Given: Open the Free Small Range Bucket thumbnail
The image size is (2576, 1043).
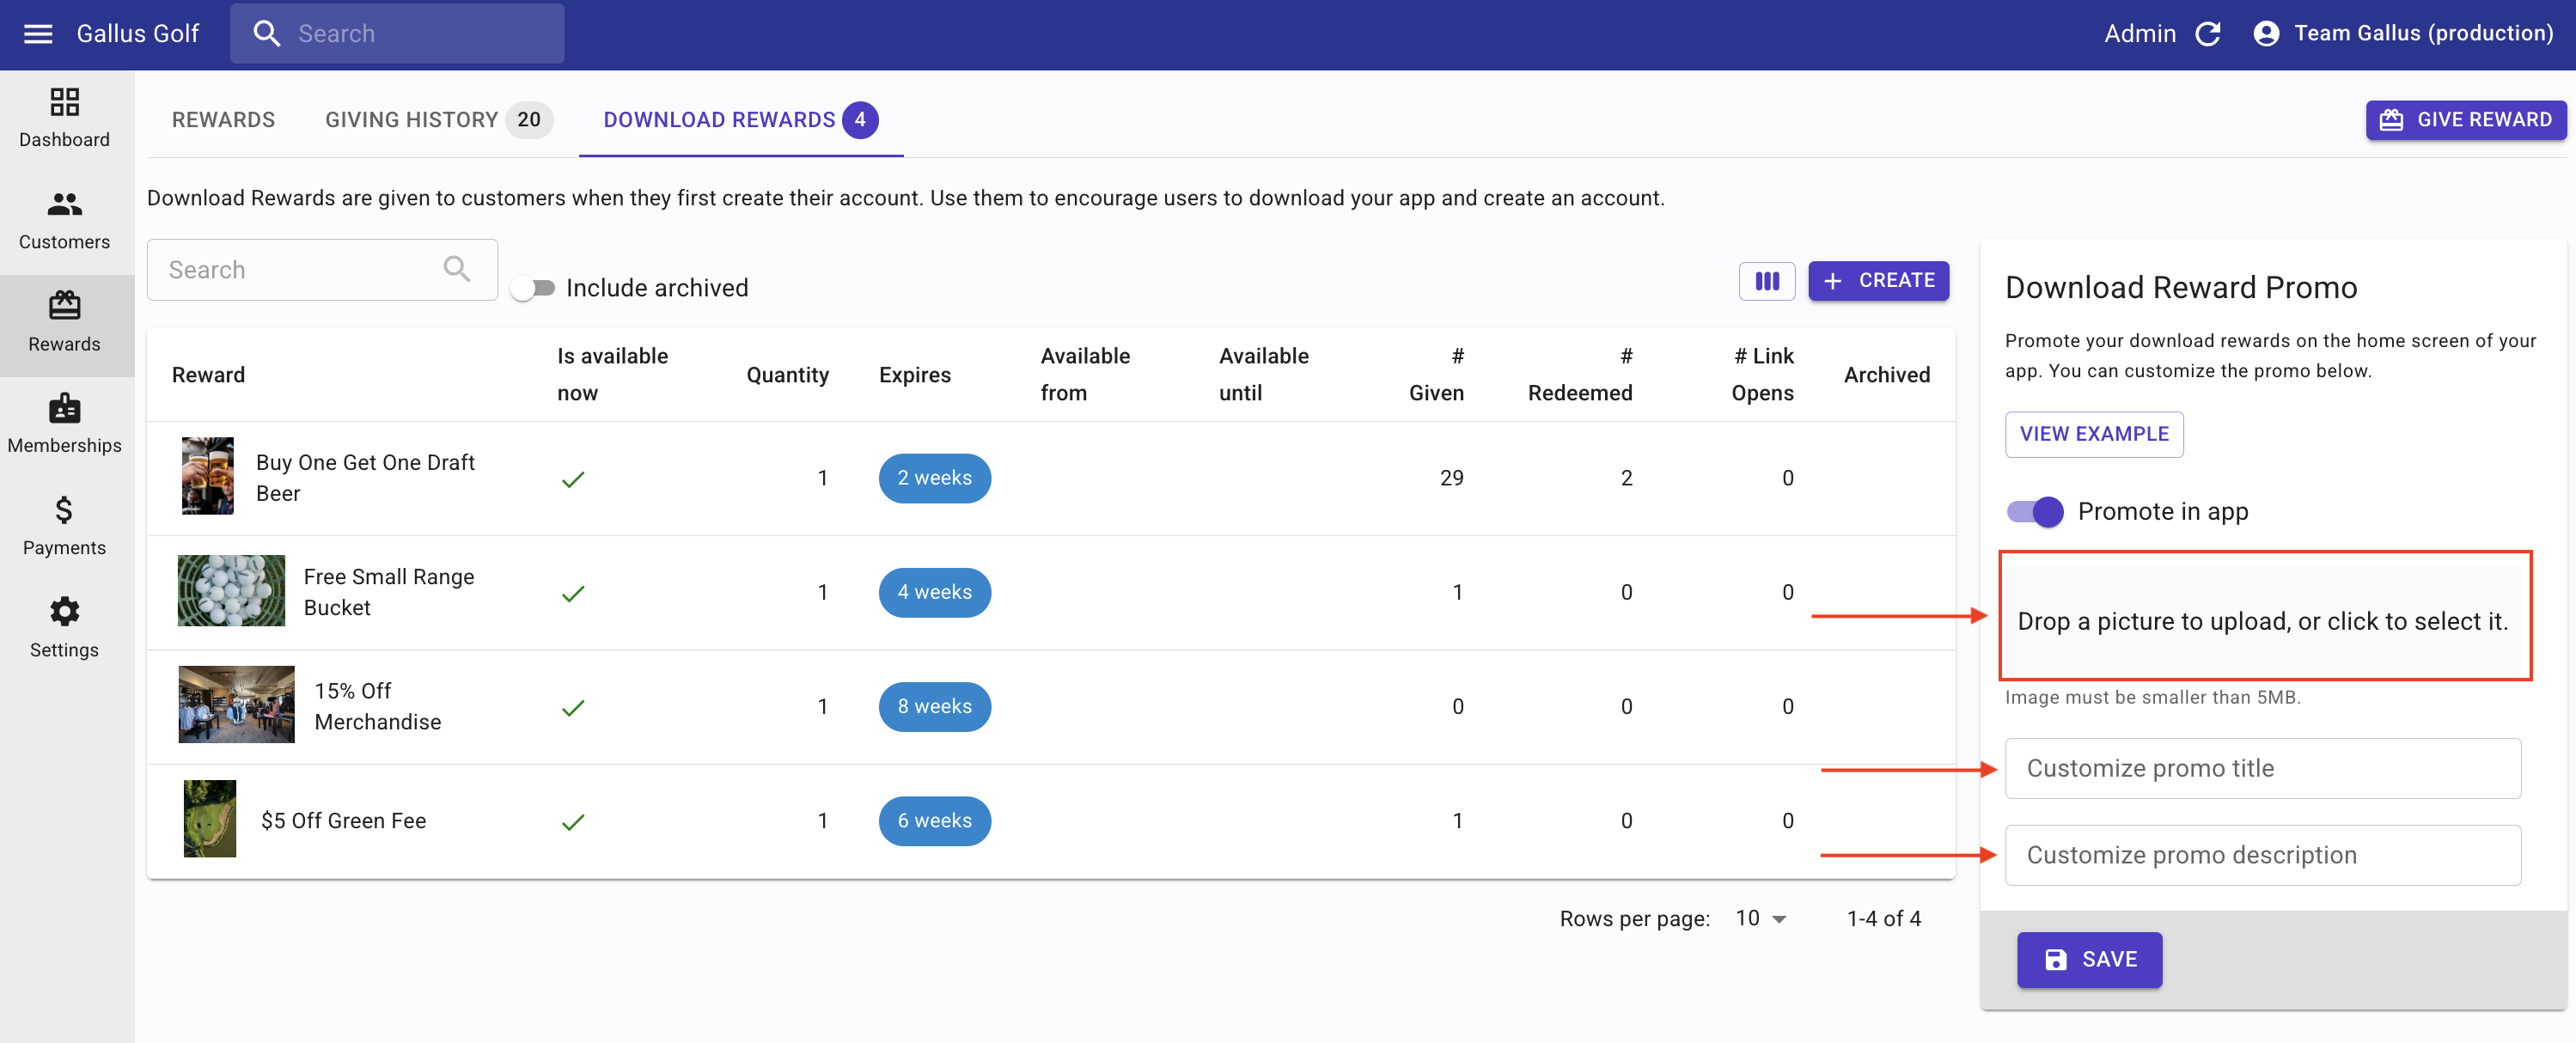Looking at the screenshot, I should tap(231, 591).
